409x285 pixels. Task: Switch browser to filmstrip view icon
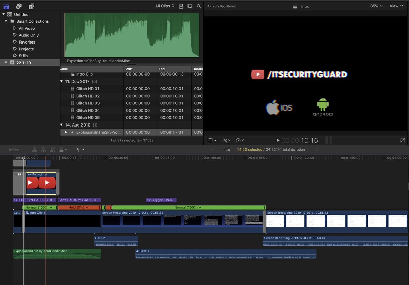[x=190, y=6]
